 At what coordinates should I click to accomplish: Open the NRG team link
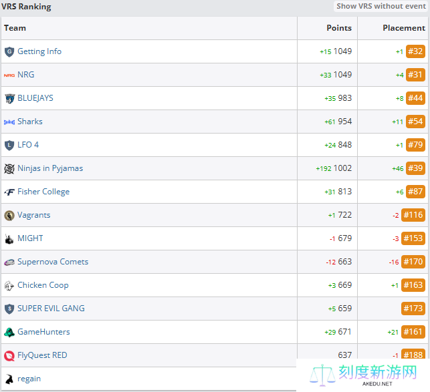(26, 75)
